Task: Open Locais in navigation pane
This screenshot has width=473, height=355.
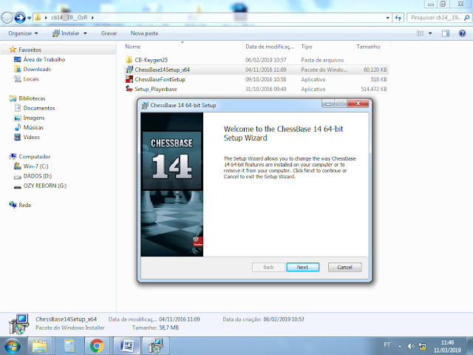Action: pos(31,79)
